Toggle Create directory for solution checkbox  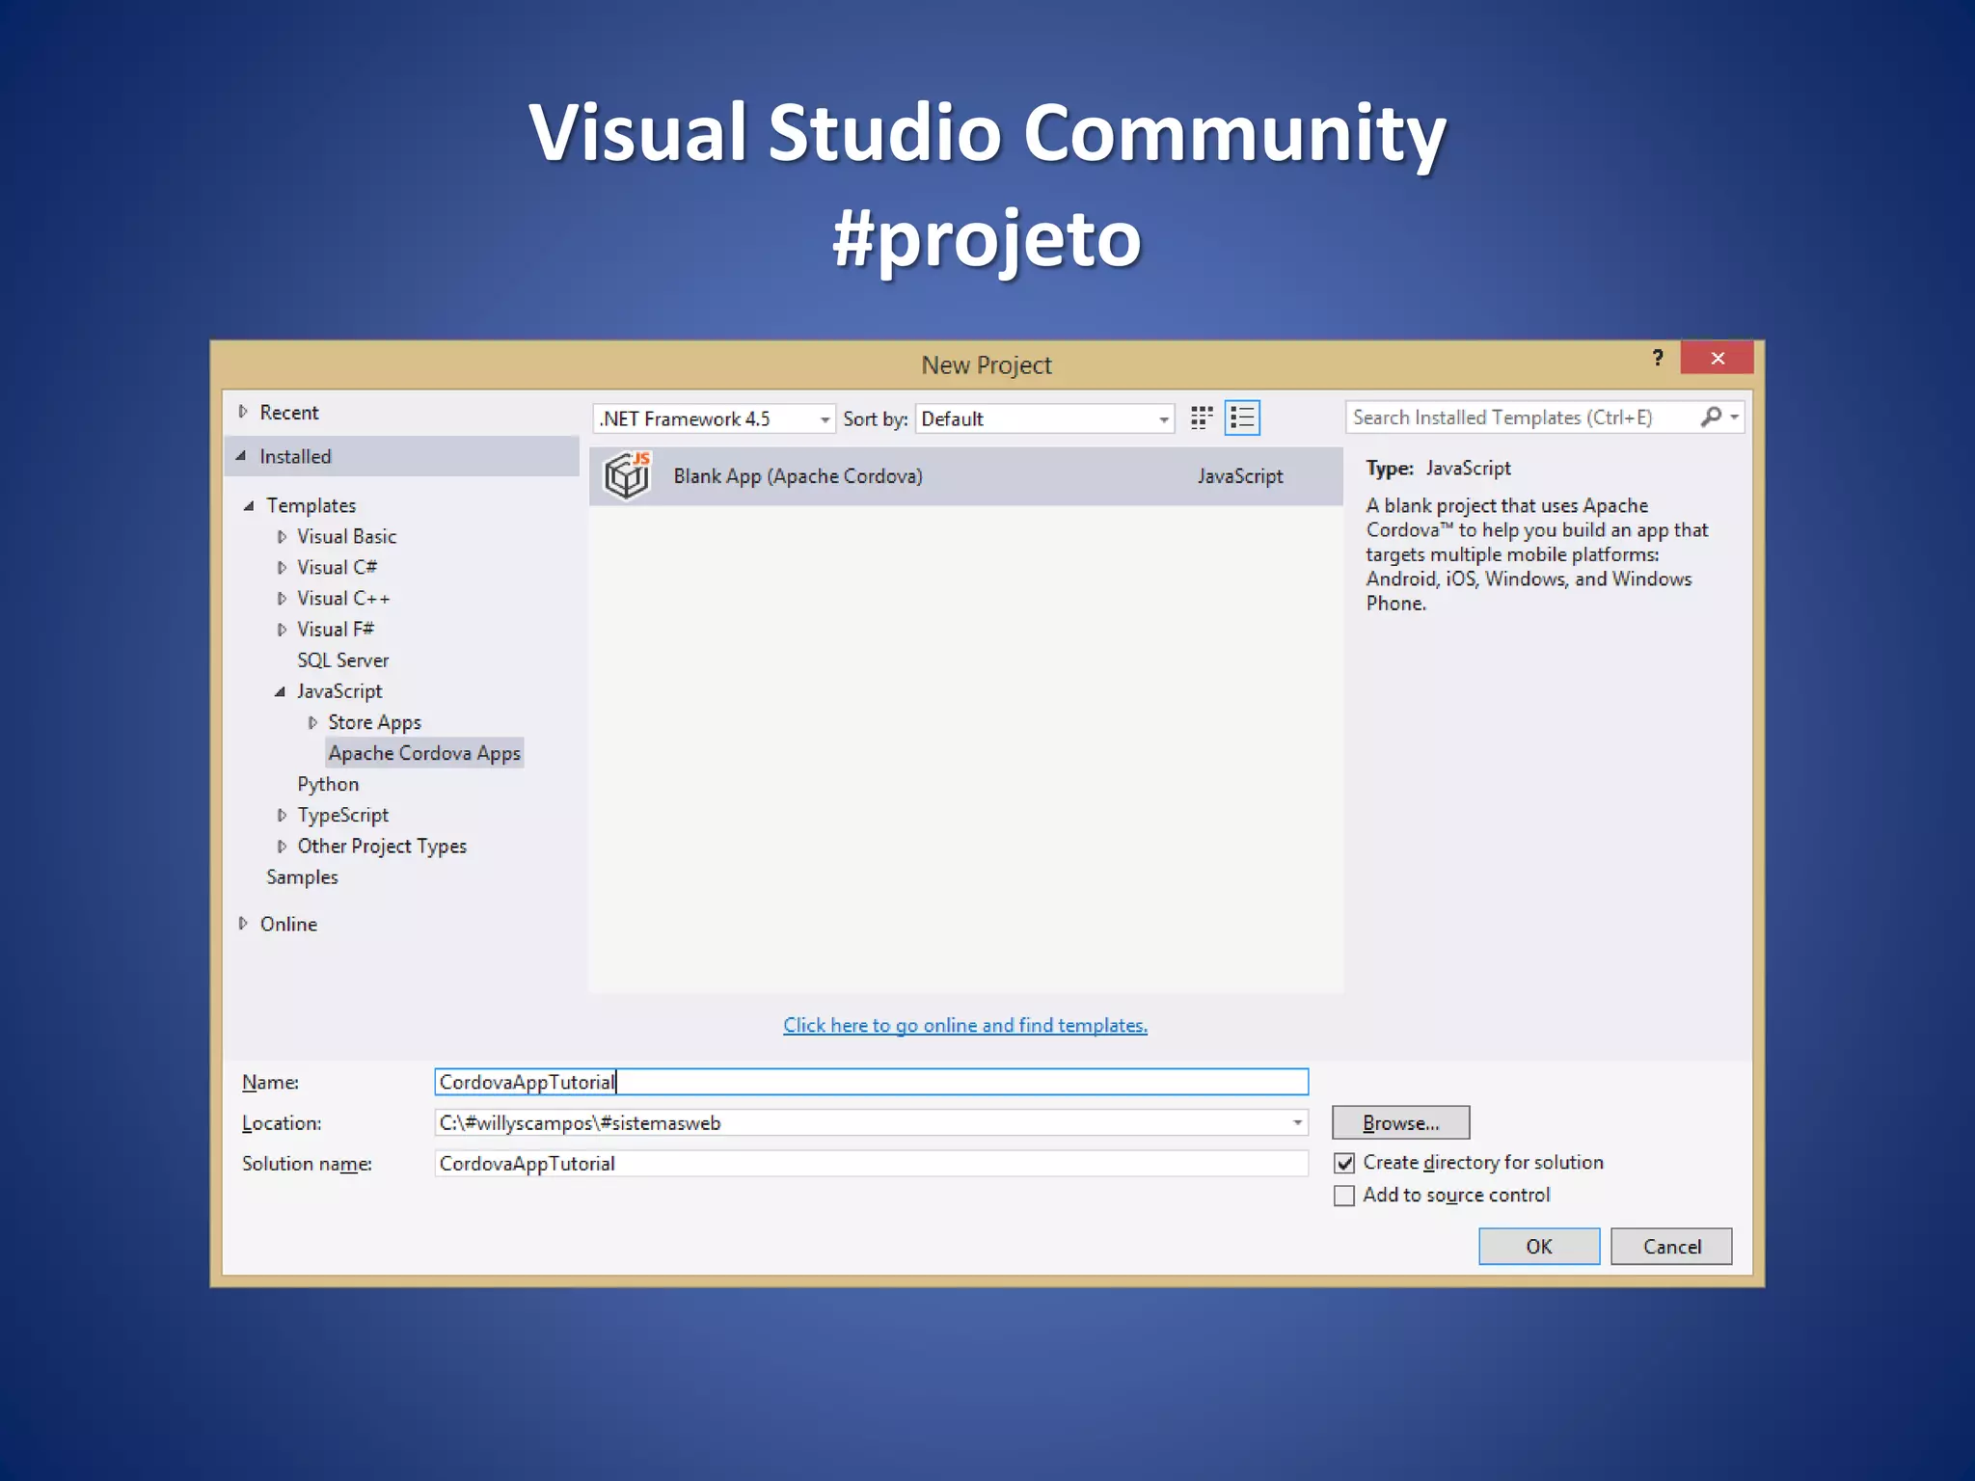(x=1344, y=1163)
